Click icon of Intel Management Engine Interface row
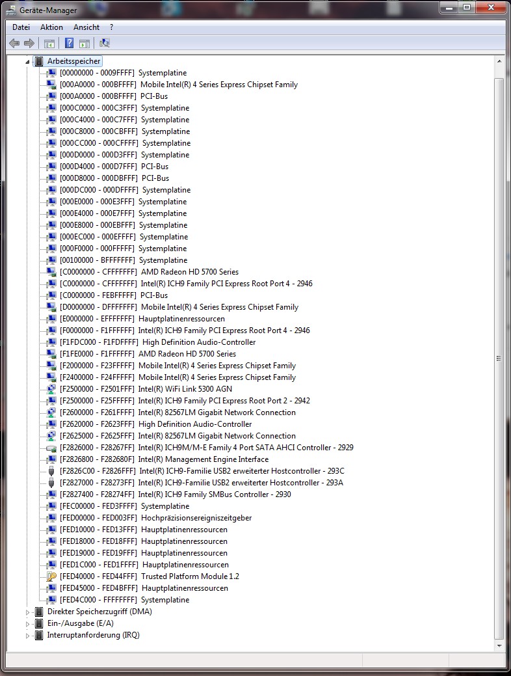The height and width of the screenshot is (676, 511). click(51, 459)
